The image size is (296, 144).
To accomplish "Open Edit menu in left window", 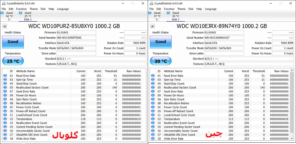I will tap(11, 9).
